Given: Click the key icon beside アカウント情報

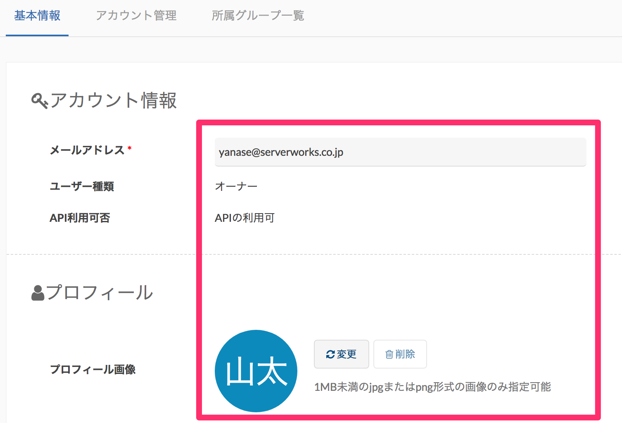Looking at the screenshot, I should (40, 101).
